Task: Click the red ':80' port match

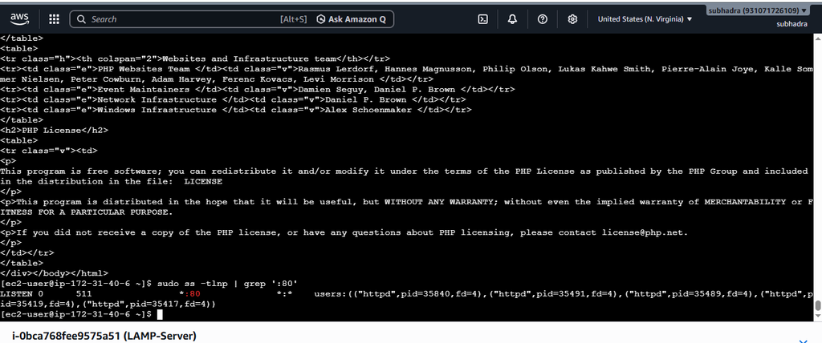Action: (192, 294)
